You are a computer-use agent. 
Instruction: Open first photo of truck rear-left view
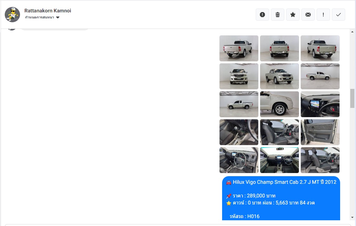(239, 48)
